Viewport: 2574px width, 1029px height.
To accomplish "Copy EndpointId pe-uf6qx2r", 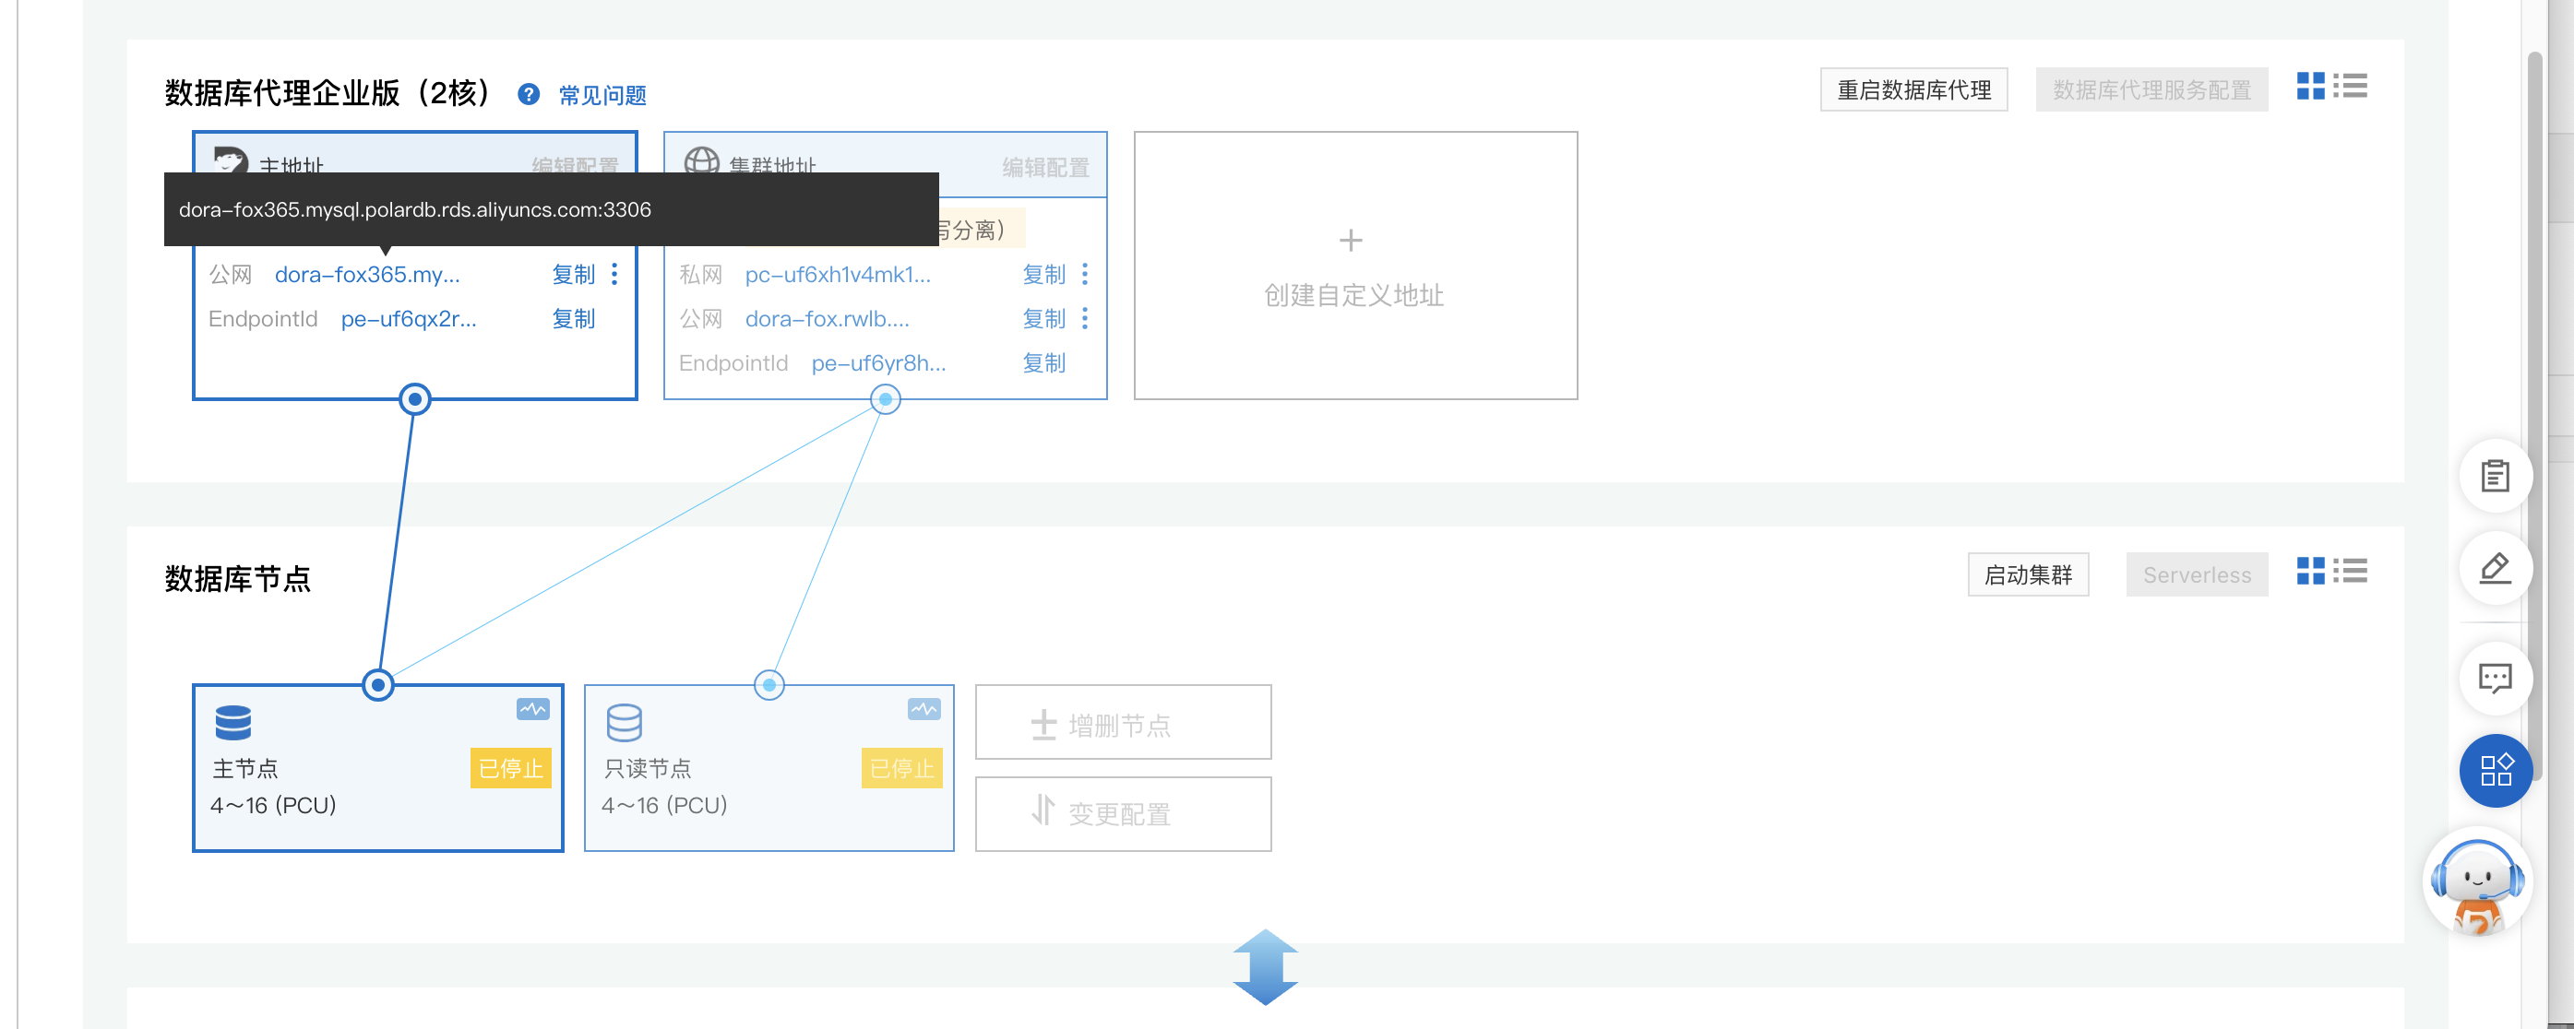I will (x=574, y=319).
